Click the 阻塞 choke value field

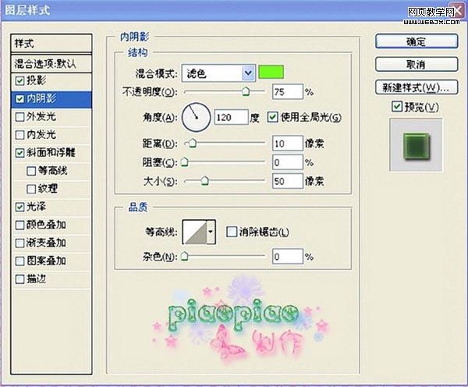tap(287, 162)
